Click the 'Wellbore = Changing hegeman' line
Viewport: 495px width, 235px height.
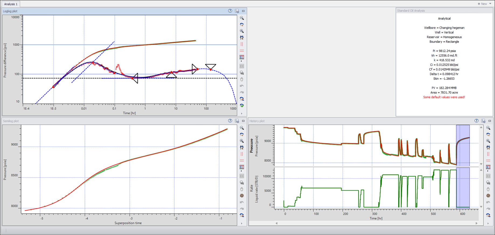[444, 28]
